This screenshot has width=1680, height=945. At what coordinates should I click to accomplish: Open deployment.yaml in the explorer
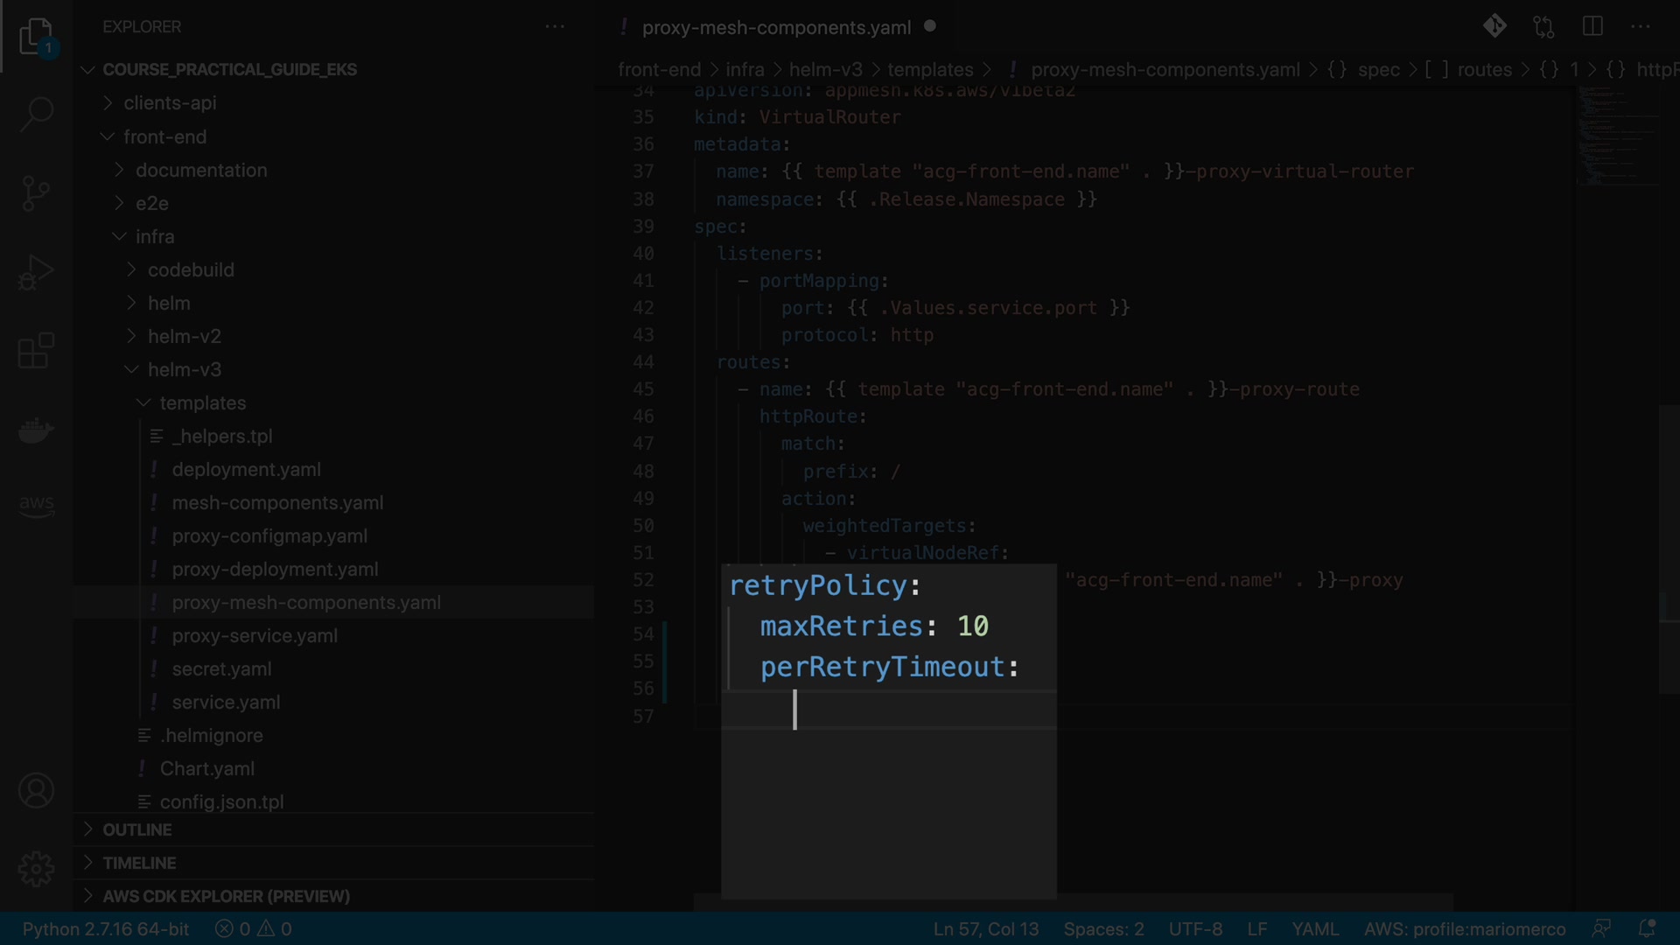(x=246, y=470)
